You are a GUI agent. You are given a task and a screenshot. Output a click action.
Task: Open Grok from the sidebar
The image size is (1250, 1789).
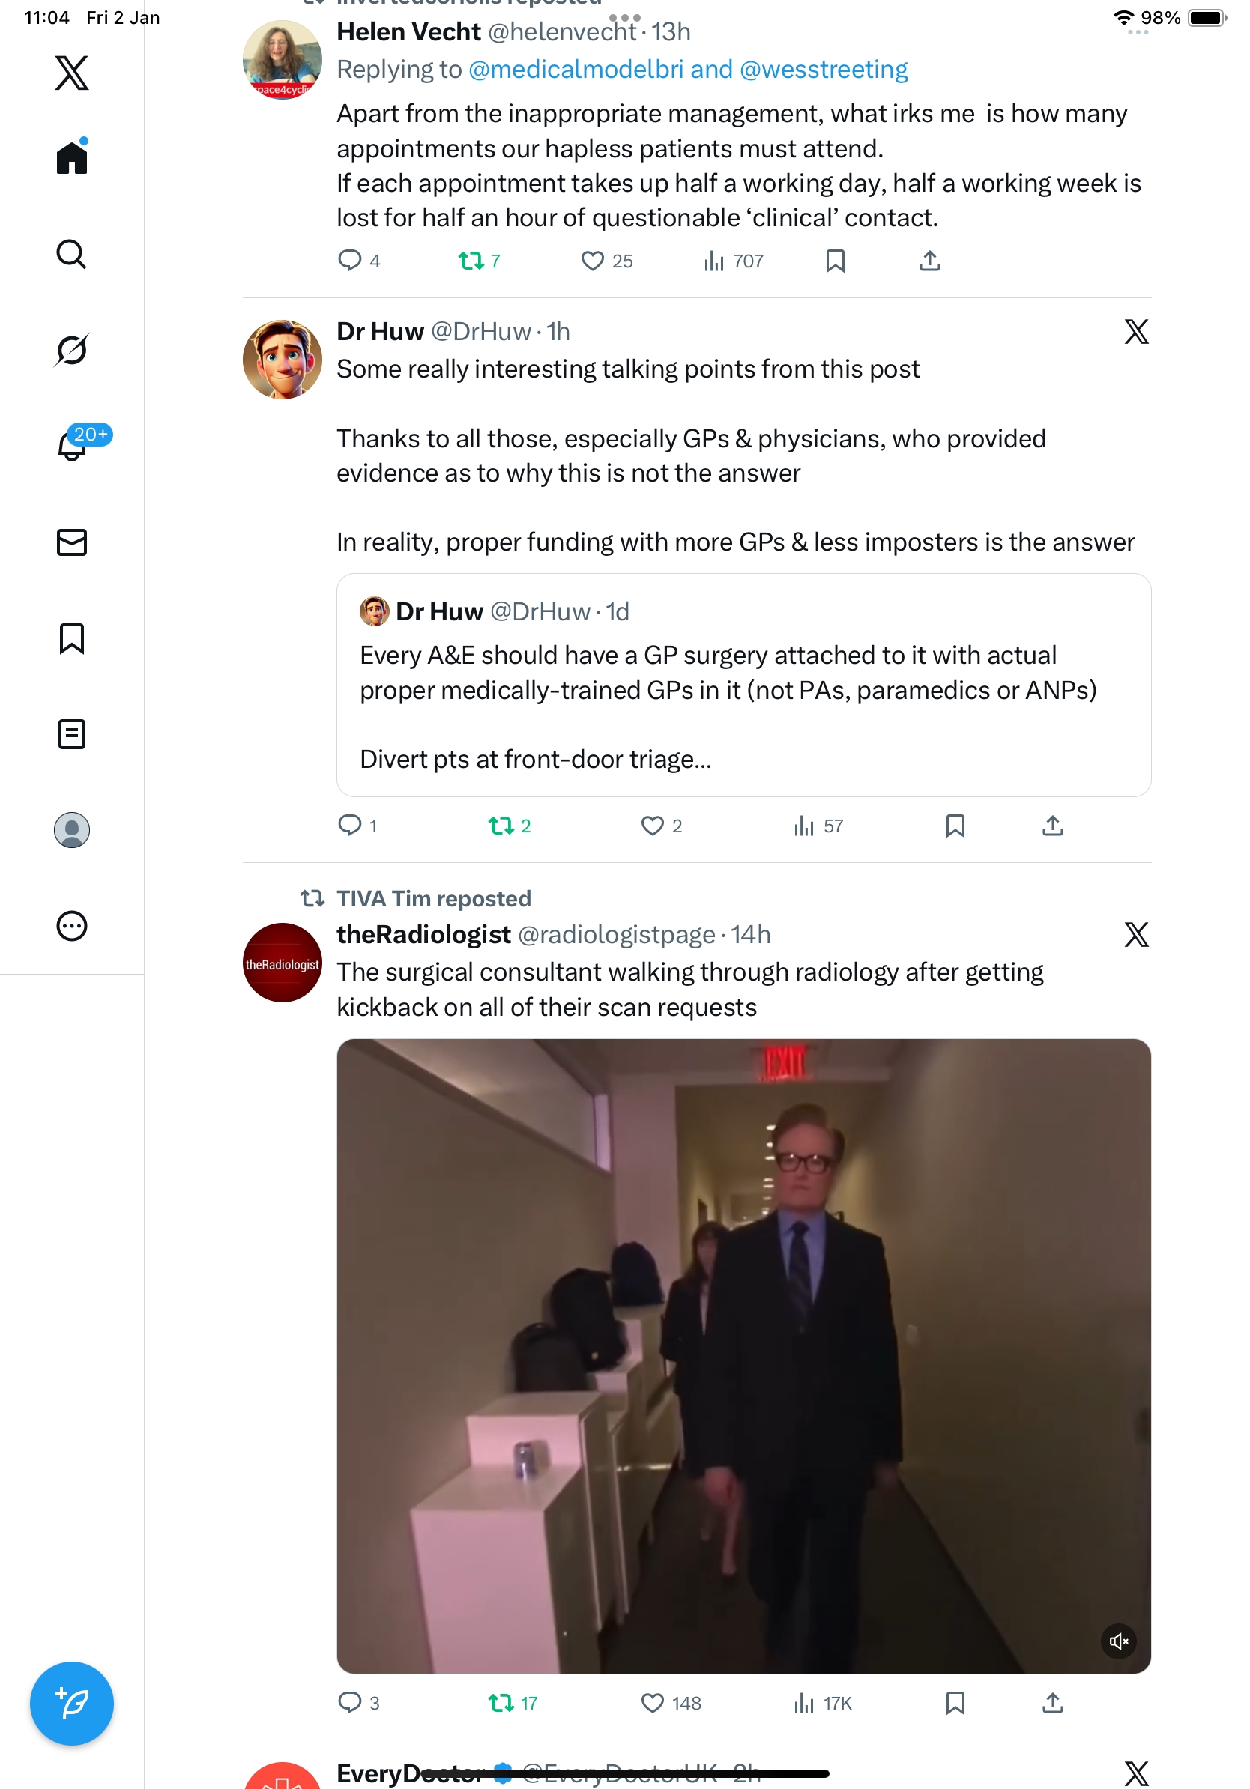[71, 350]
